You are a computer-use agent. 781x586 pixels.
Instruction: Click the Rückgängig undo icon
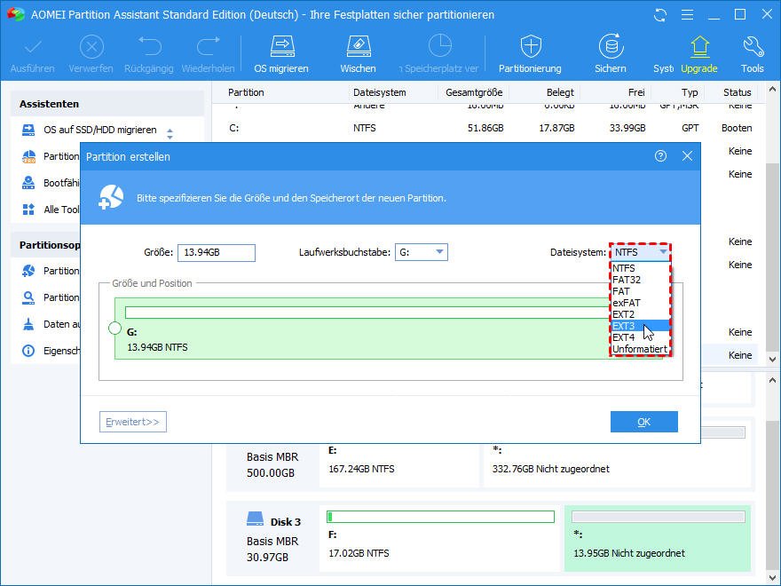coord(149,46)
